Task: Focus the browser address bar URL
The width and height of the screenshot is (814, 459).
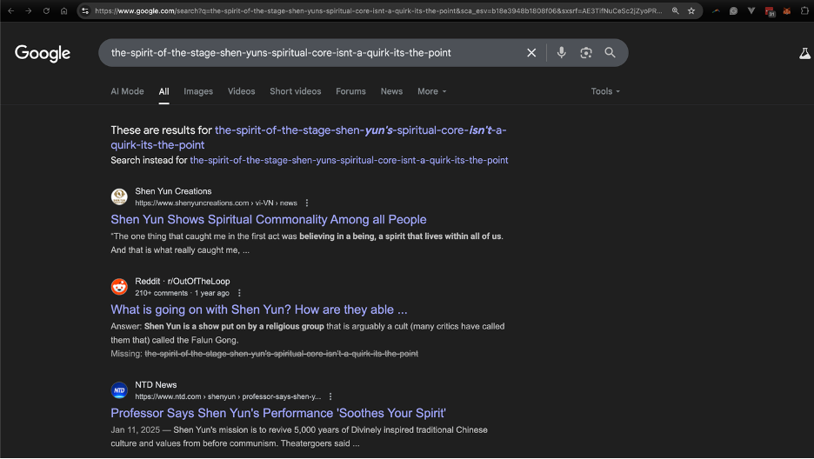Action: 378,10
